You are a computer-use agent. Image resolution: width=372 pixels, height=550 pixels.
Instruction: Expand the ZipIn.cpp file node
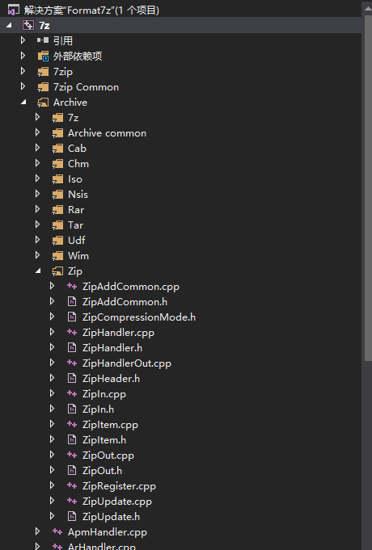[x=52, y=393]
